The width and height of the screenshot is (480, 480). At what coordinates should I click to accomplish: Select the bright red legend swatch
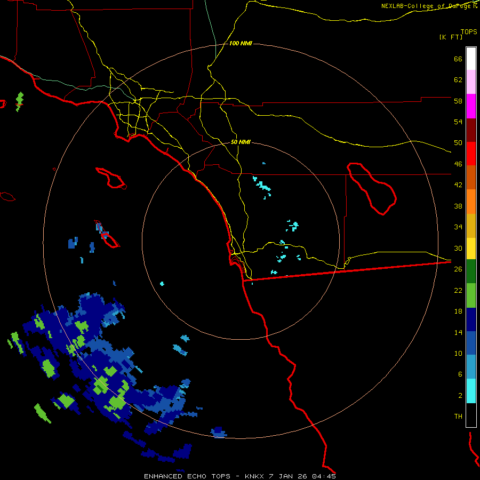[471, 154]
